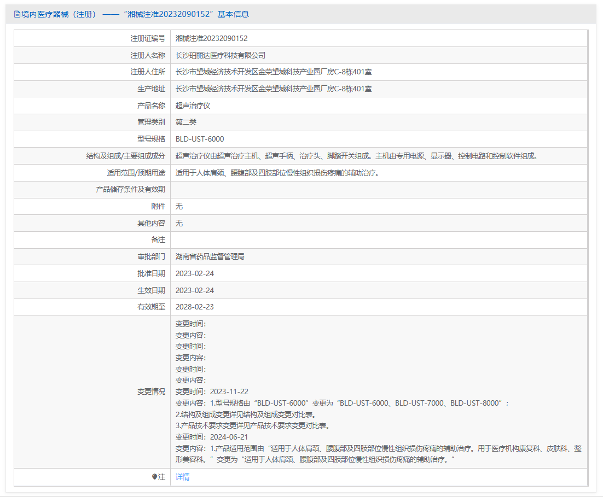Screen dimensions: 603x497
Task: Click the empty 产品储存条件及有效期 field
Action: pos(378,189)
